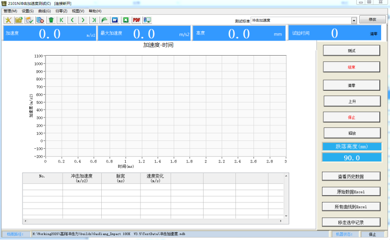The width and height of the screenshot is (390, 240).
Task: Click the 加速度-时间 chart title
Action: point(158,45)
